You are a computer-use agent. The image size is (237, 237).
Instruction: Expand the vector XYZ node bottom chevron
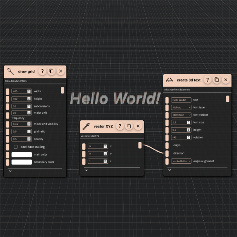[x=86, y=170]
